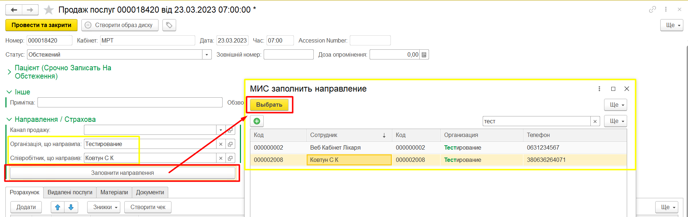Viewport: 688px width, 217px height.
Task: Open the Знижки dropdown menu
Action: (x=104, y=207)
